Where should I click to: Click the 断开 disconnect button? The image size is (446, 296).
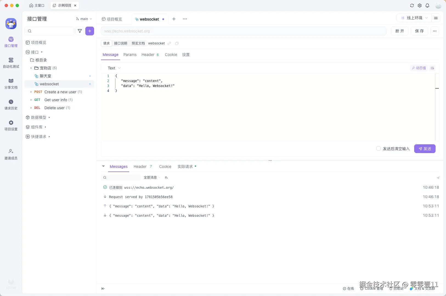click(400, 31)
